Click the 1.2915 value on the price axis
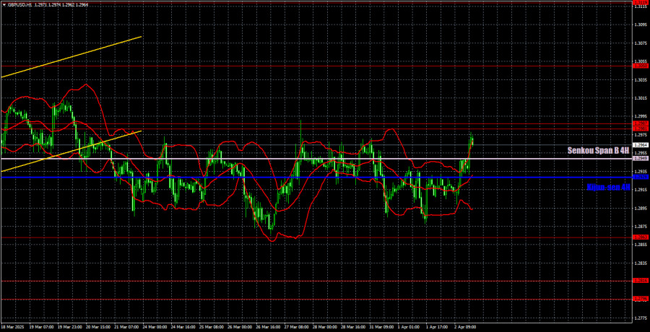Screen dimensions: 650x332 (641, 190)
